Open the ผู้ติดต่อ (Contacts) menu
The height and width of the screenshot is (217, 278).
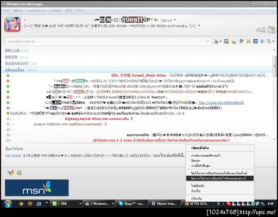[x=18, y=11]
